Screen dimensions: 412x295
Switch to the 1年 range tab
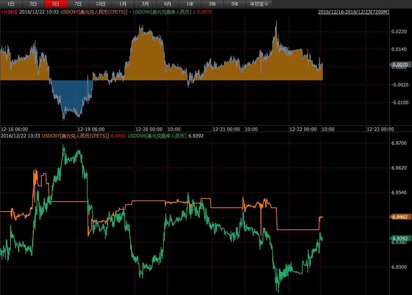click(190, 4)
